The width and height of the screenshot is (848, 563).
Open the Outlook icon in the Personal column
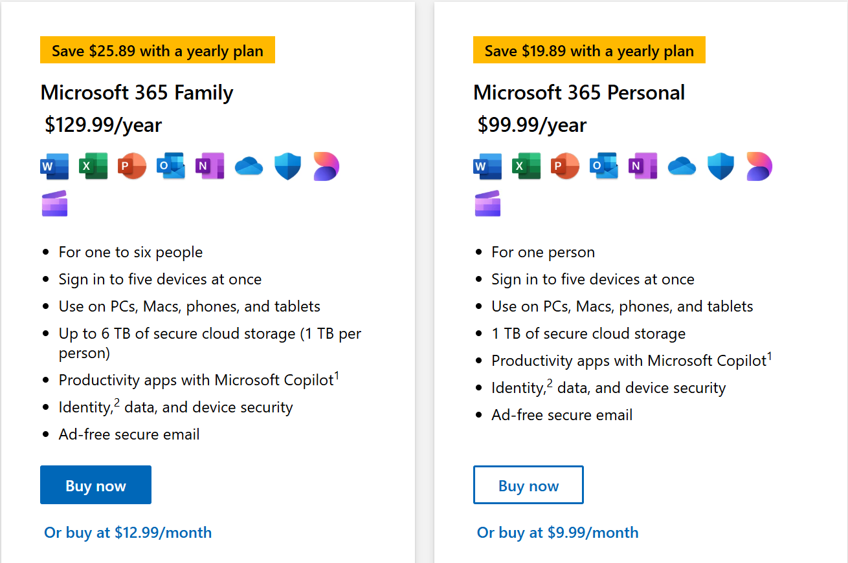tap(603, 166)
